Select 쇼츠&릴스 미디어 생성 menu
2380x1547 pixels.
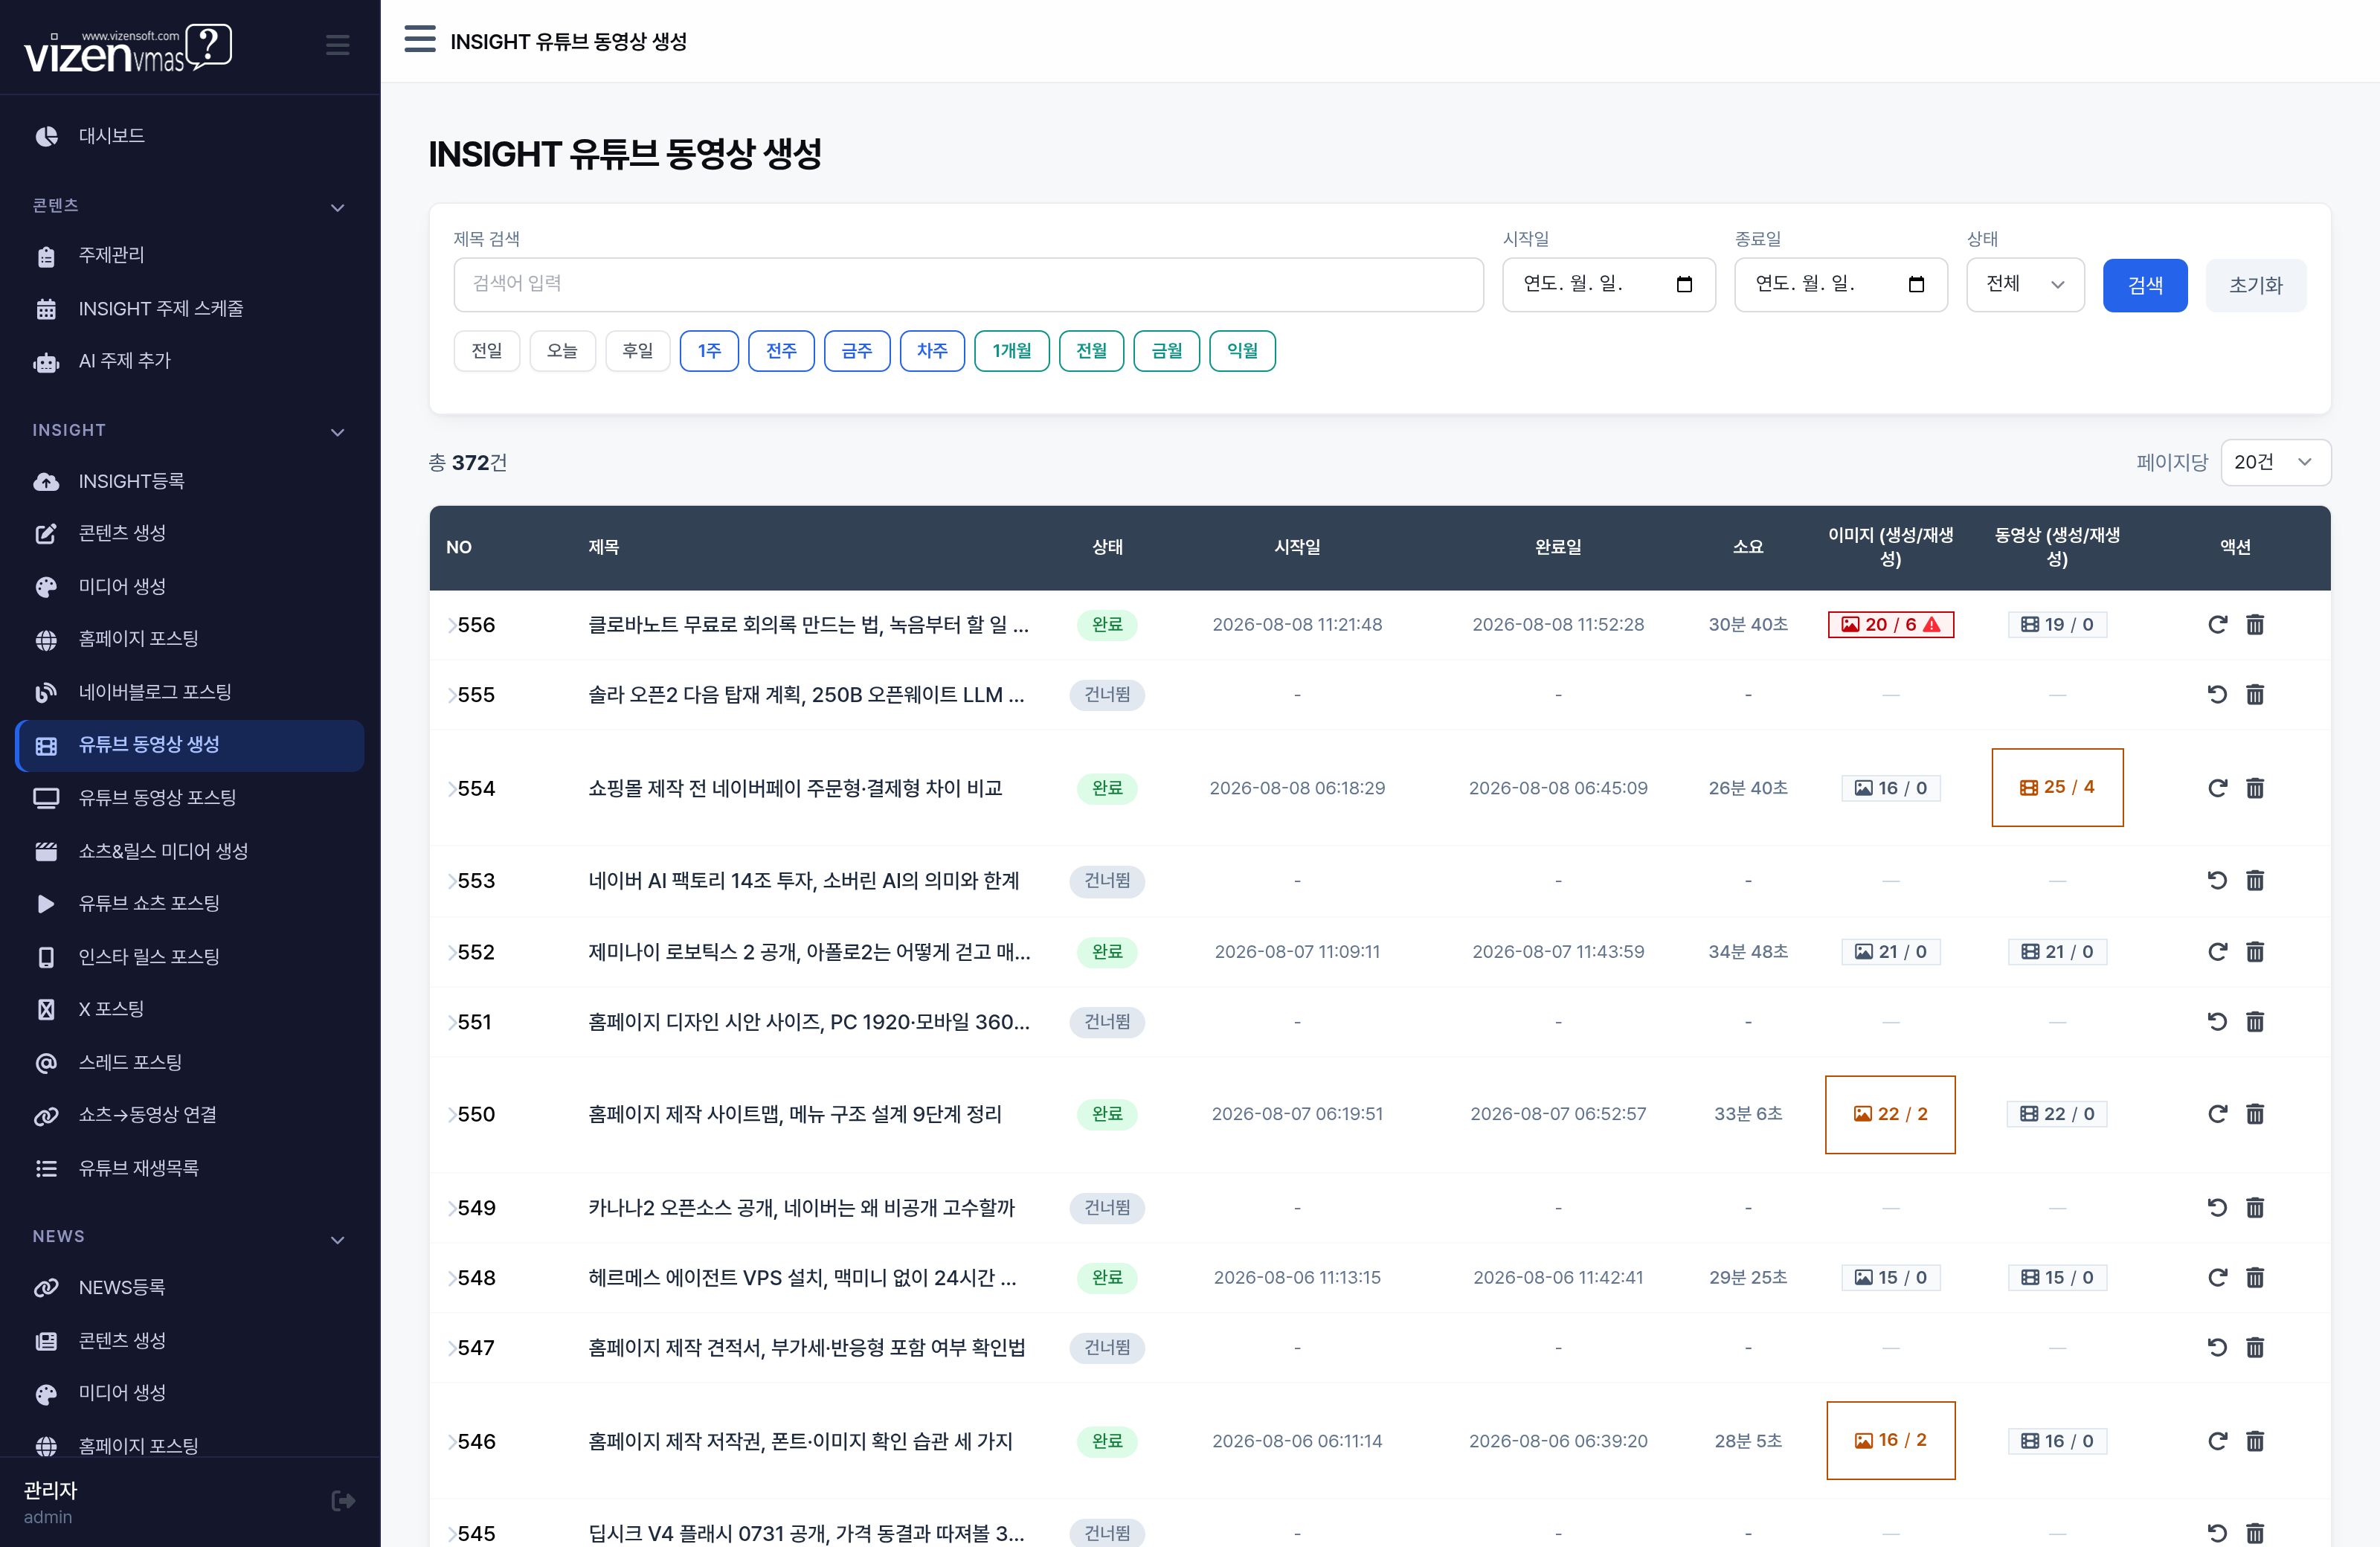(190, 851)
